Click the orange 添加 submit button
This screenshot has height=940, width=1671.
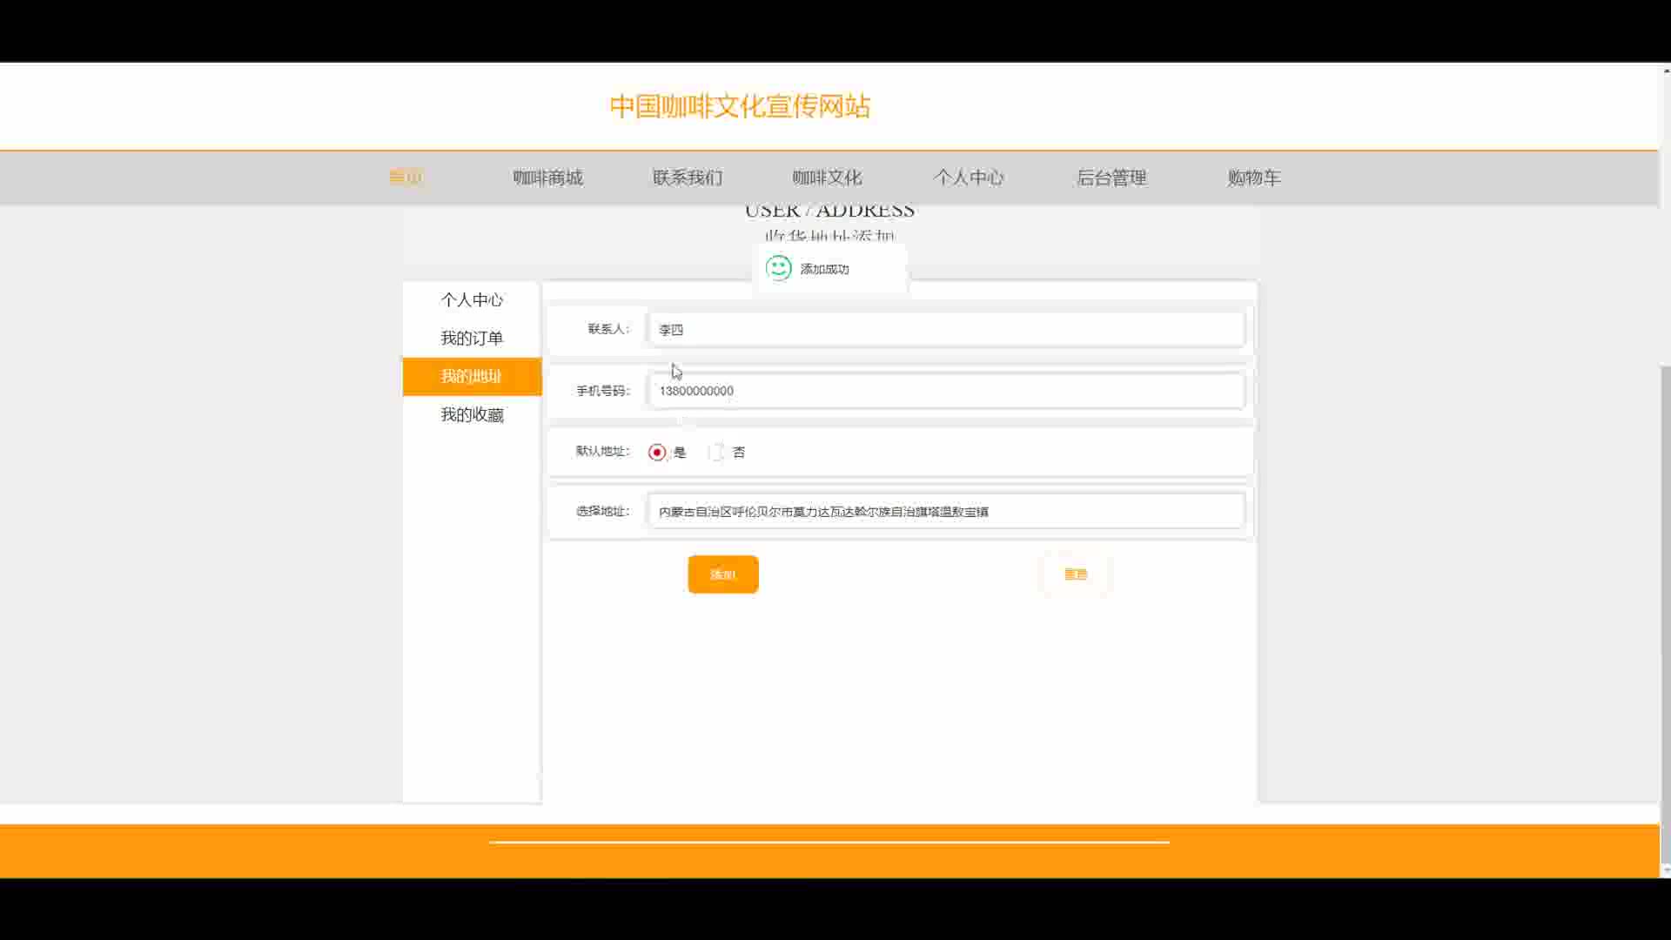pos(722,574)
